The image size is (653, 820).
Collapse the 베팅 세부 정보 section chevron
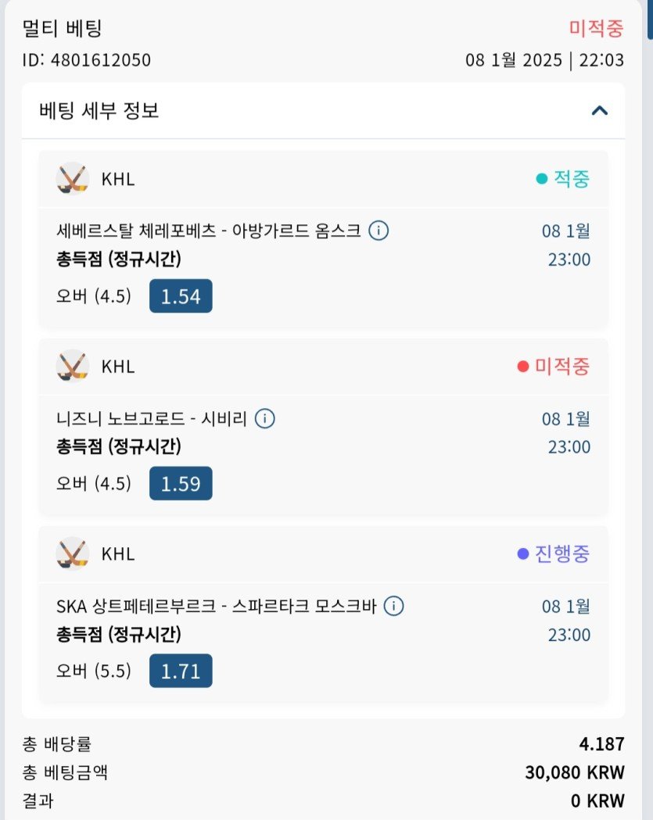pos(599,110)
